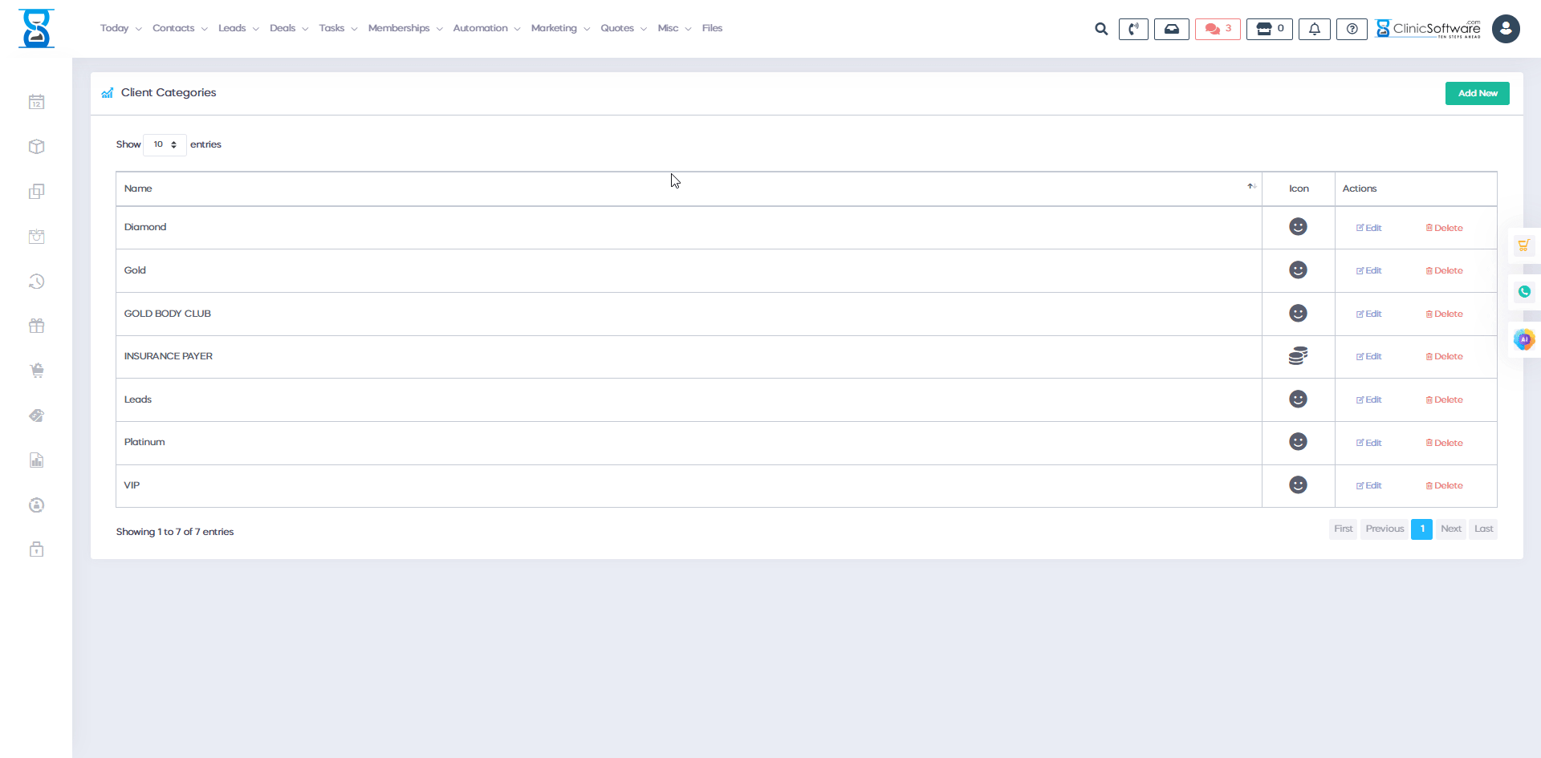The width and height of the screenshot is (1541, 758).
Task: Check notifications via the bell icon
Action: pos(1314,29)
